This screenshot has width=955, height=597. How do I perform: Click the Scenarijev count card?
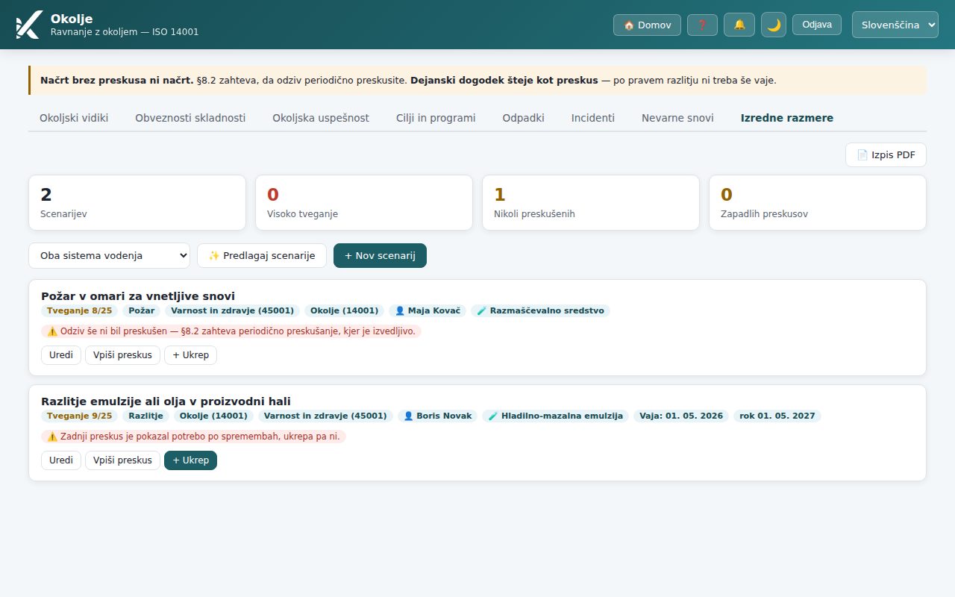[x=137, y=203]
